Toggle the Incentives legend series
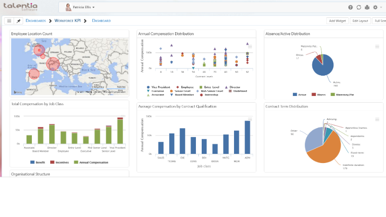Screen dimensions: 386x217 (59, 163)
